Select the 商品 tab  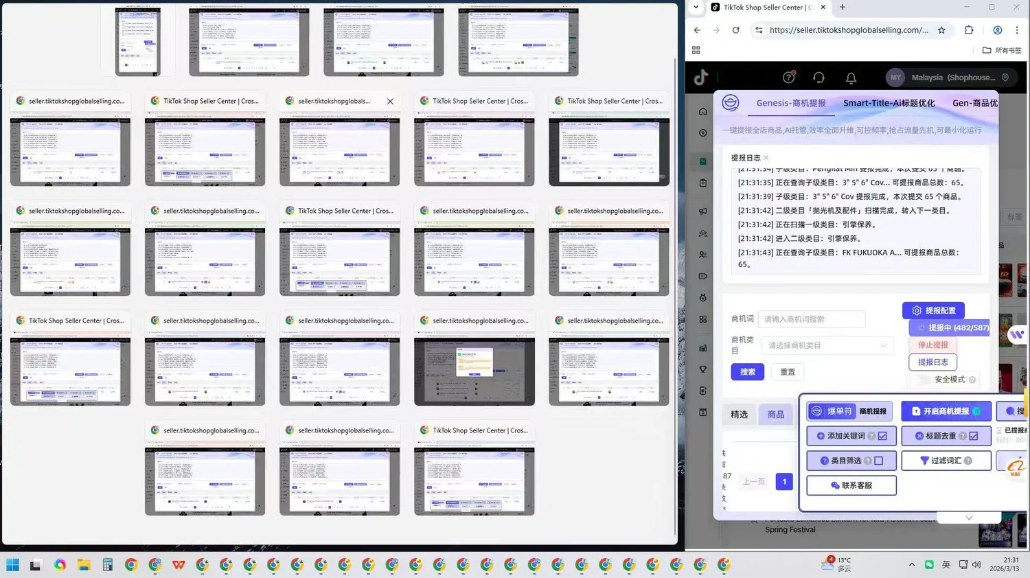click(x=776, y=415)
